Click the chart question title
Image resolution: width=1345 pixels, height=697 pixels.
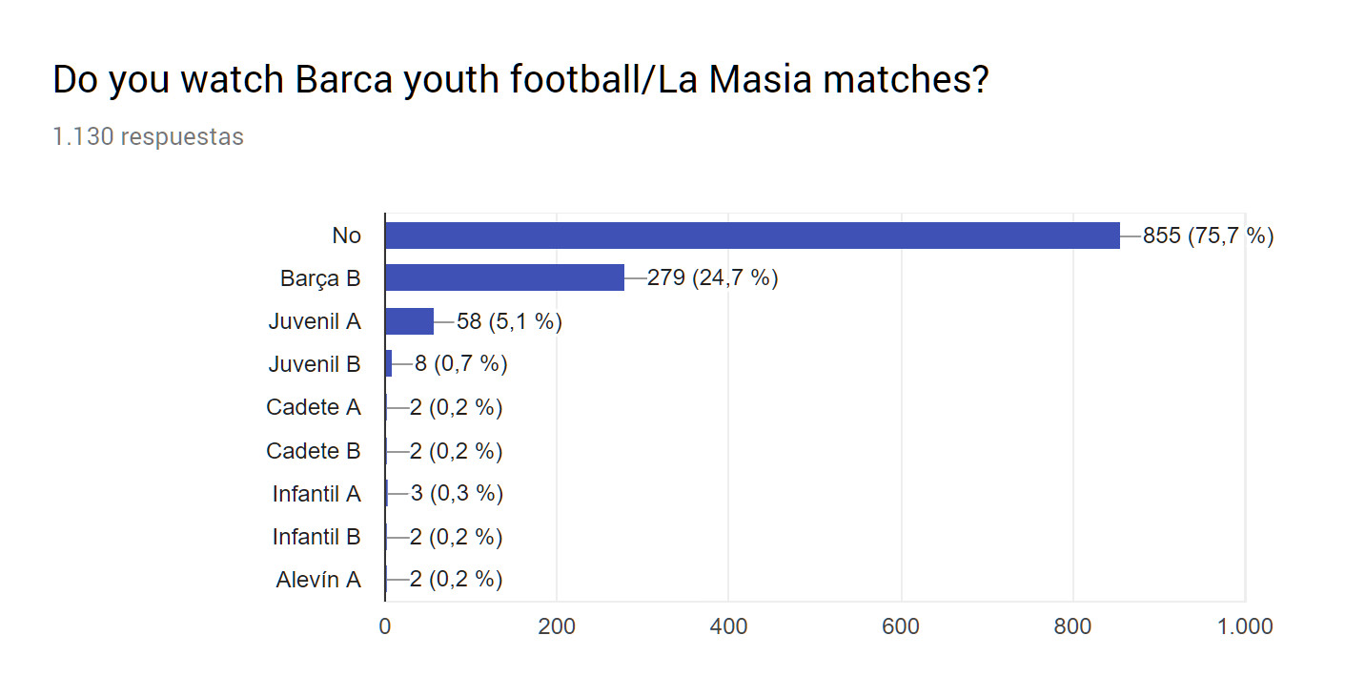click(520, 81)
